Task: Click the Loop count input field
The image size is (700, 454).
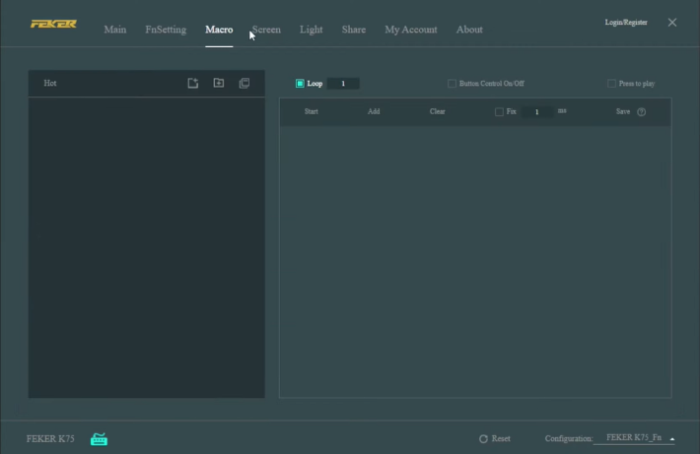Action: click(343, 84)
